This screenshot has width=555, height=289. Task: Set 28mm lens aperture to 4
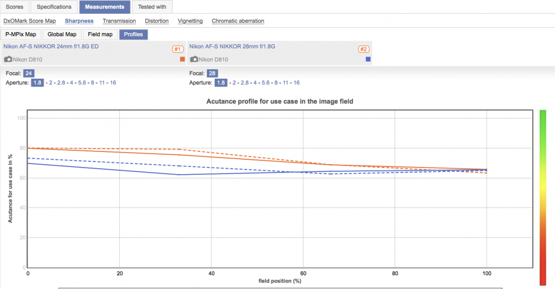pos(255,83)
